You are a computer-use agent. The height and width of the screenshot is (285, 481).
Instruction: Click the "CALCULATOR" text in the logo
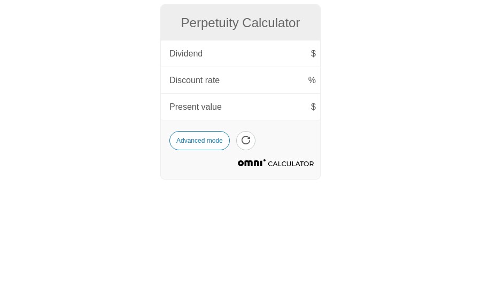click(x=291, y=164)
